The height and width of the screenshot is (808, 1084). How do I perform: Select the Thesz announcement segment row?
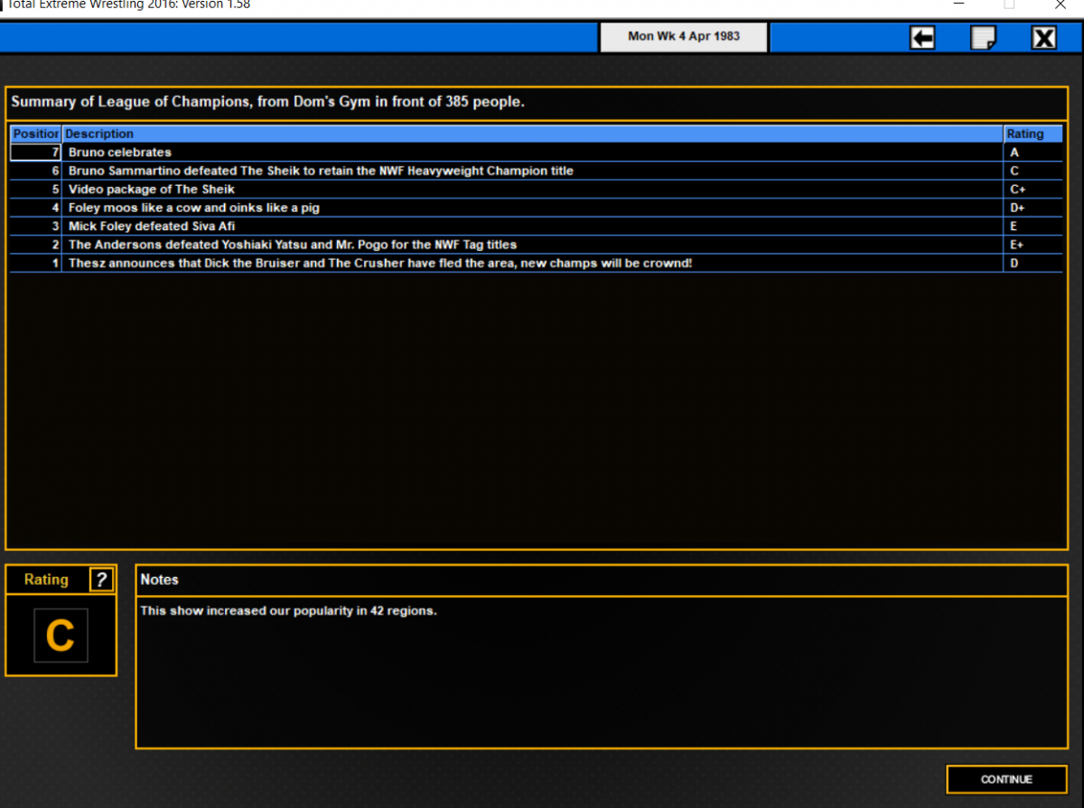(x=536, y=264)
